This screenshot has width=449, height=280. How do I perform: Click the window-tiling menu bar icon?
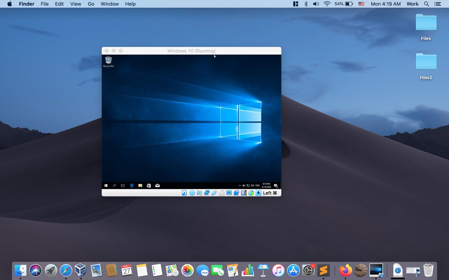click(295, 4)
